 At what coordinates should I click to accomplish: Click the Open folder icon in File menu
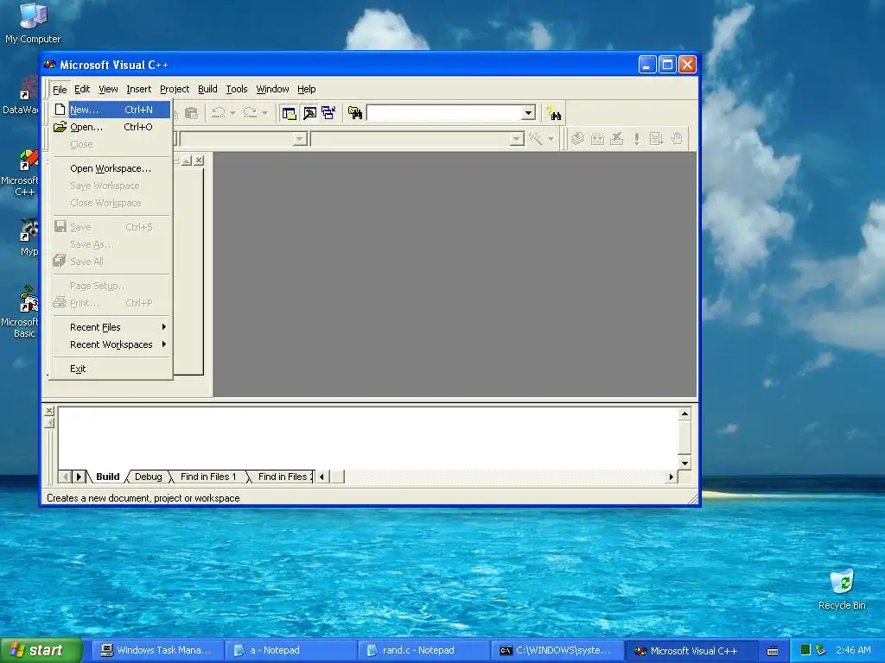point(60,127)
